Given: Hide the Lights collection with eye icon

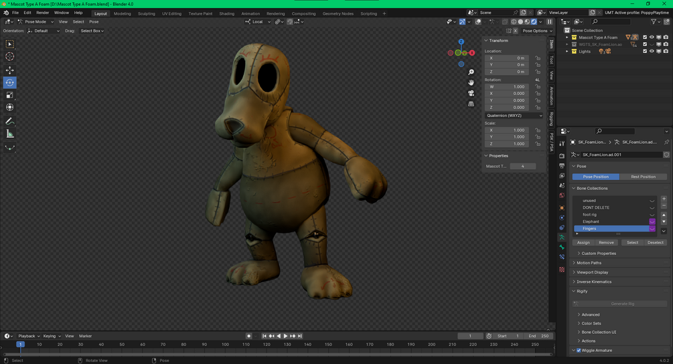Looking at the screenshot, I should click(652, 52).
